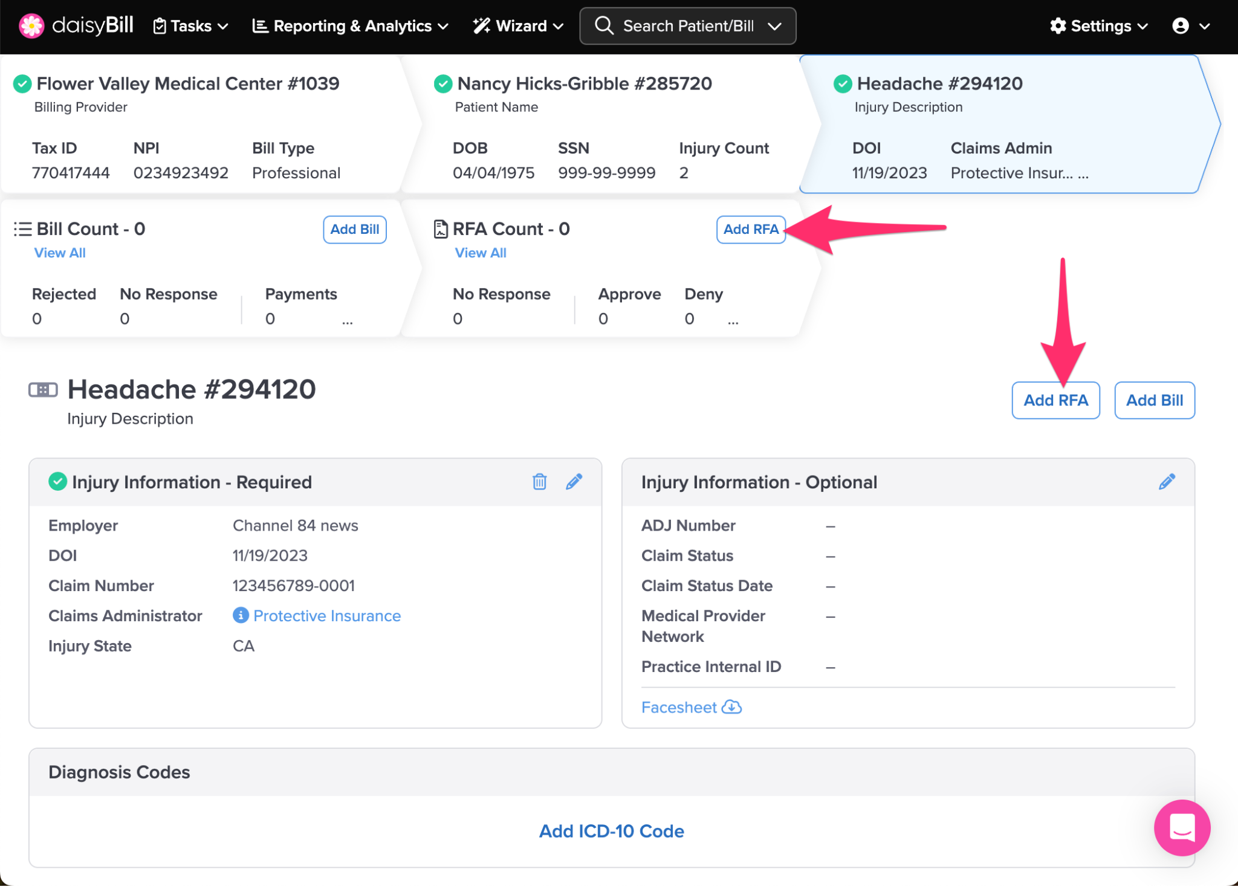Image resolution: width=1238 pixels, height=886 pixels.
Task: Click Add RFA button next to Add Bill
Action: click(x=1055, y=400)
